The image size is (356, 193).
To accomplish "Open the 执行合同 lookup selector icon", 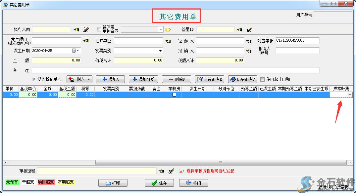I will tap(76, 29).
